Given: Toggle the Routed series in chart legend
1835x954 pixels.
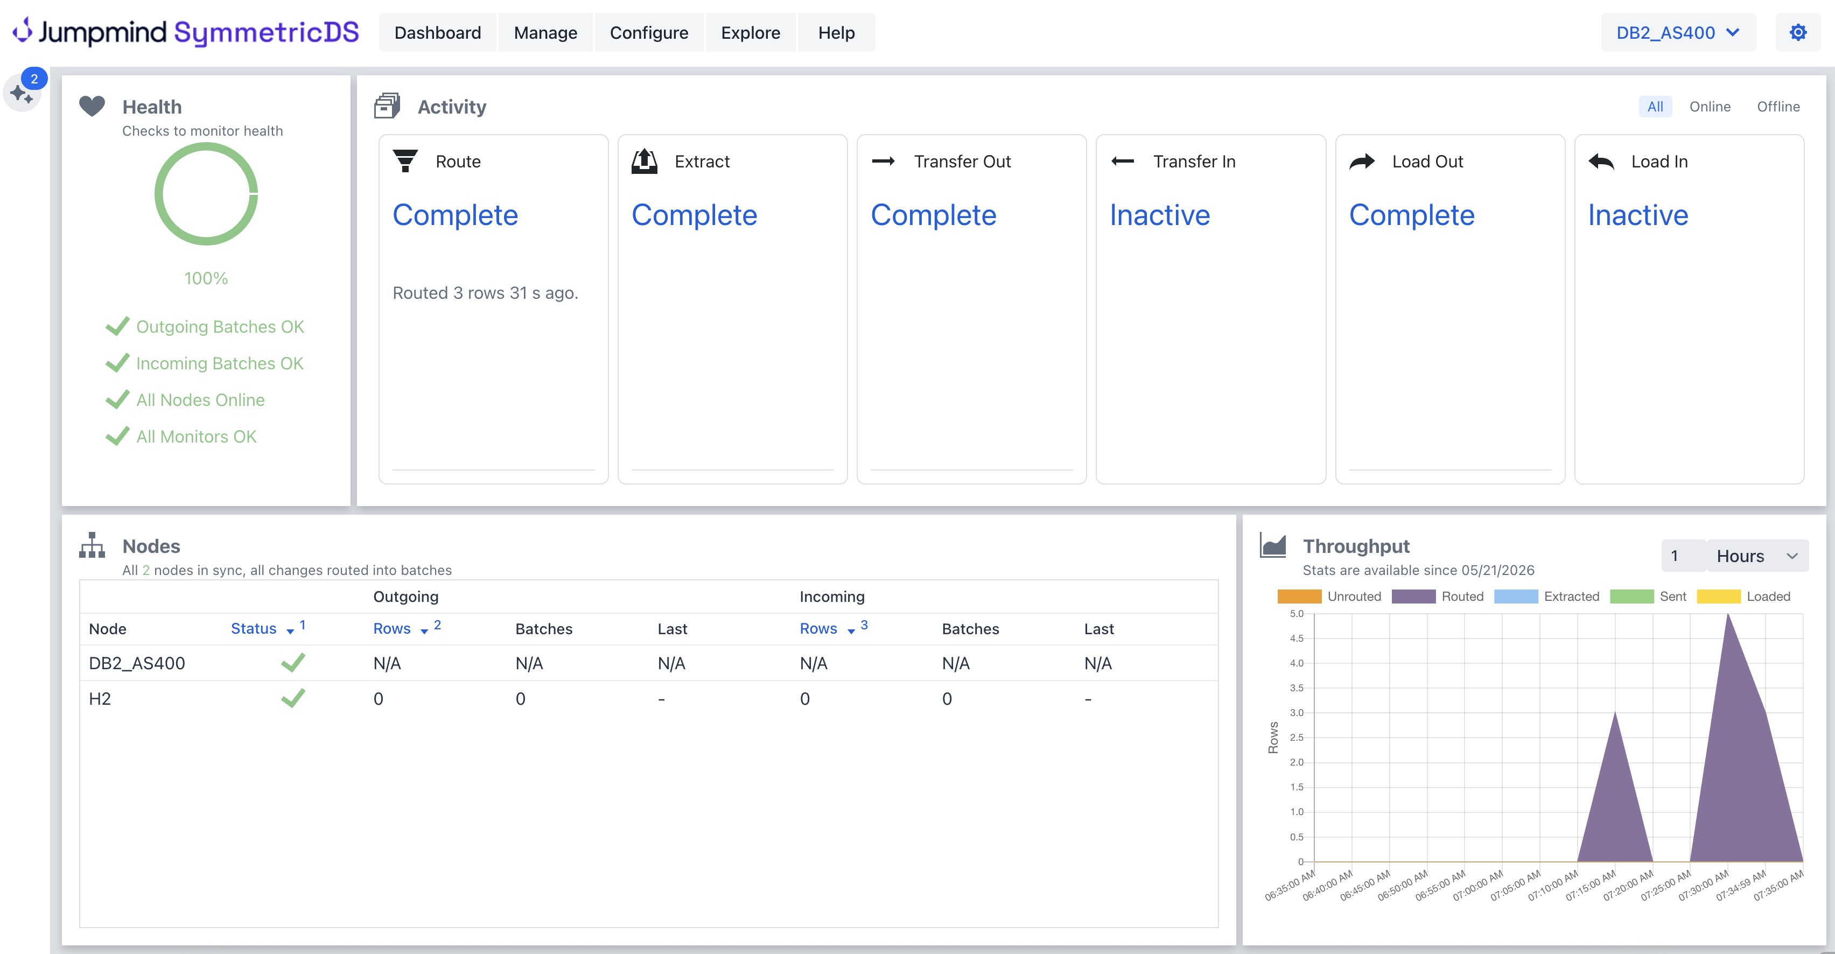Looking at the screenshot, I should pyautogui.click(x=1438, y=597).
